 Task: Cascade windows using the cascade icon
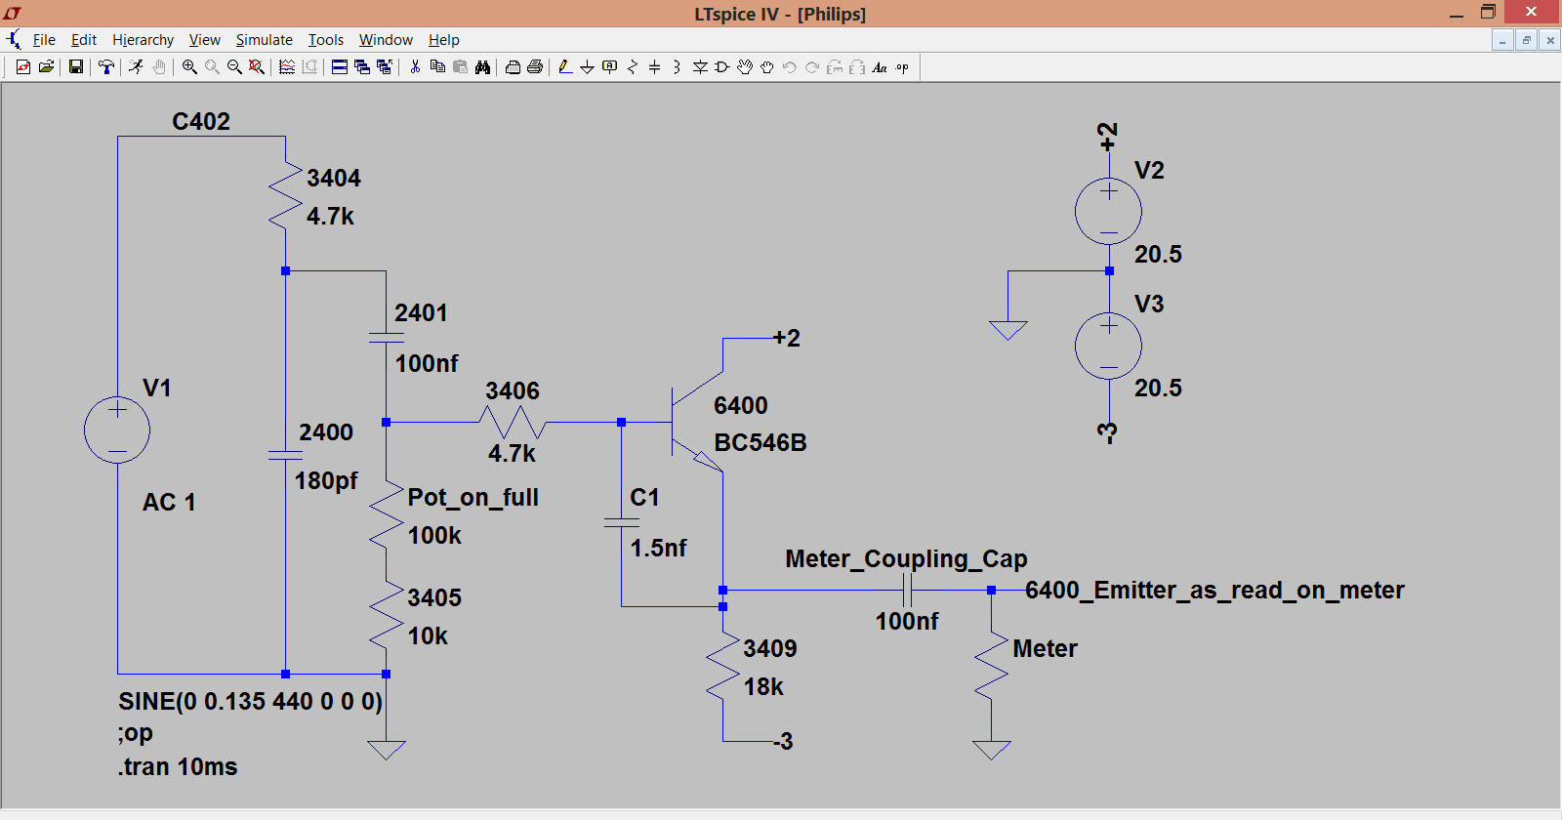(362, 67)
